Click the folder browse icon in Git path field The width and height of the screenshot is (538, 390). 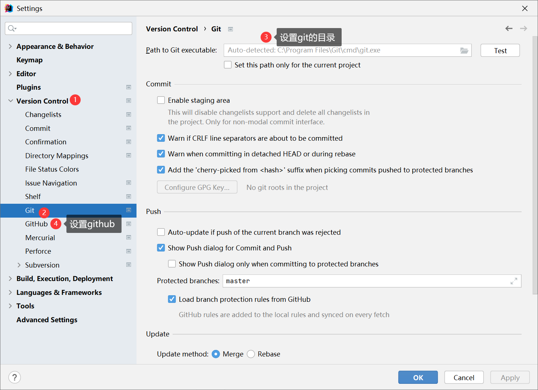pyautogui.click(x=464, y=50)
